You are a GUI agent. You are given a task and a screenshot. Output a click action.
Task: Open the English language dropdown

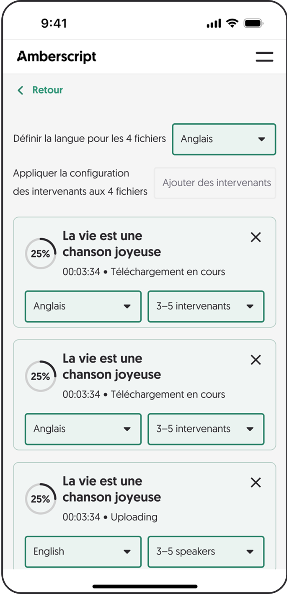point(83,552)
